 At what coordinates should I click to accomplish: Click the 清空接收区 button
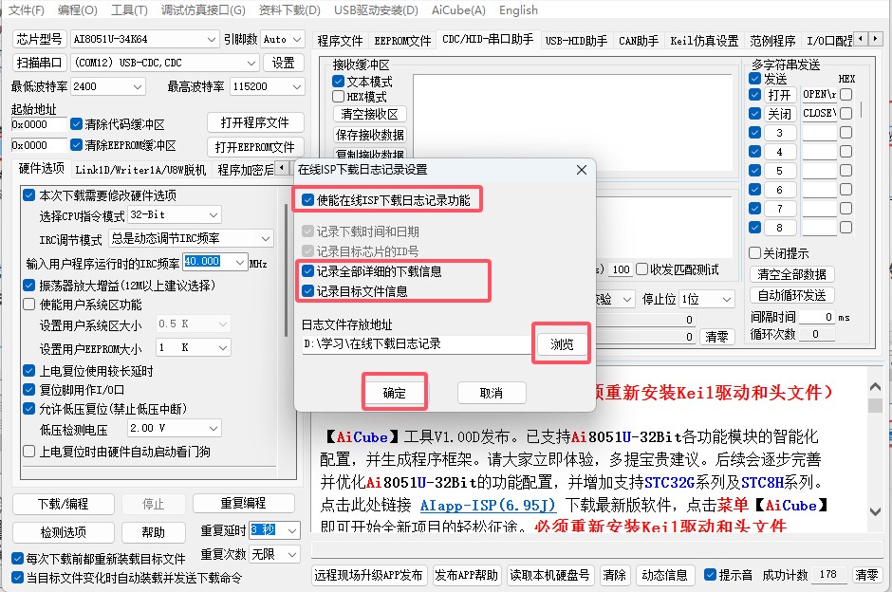click(370, 114)
